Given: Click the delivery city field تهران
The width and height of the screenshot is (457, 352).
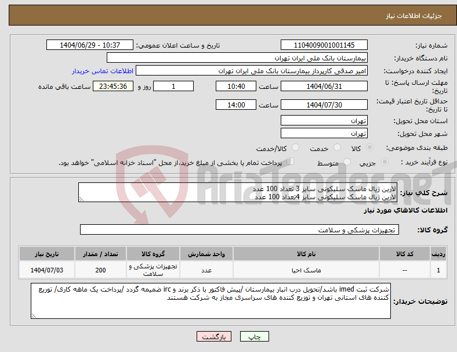Looking at the screenshot, I should (324, 134).
